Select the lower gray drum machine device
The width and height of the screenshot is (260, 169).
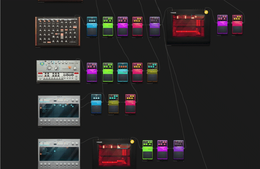coord(59,154)
